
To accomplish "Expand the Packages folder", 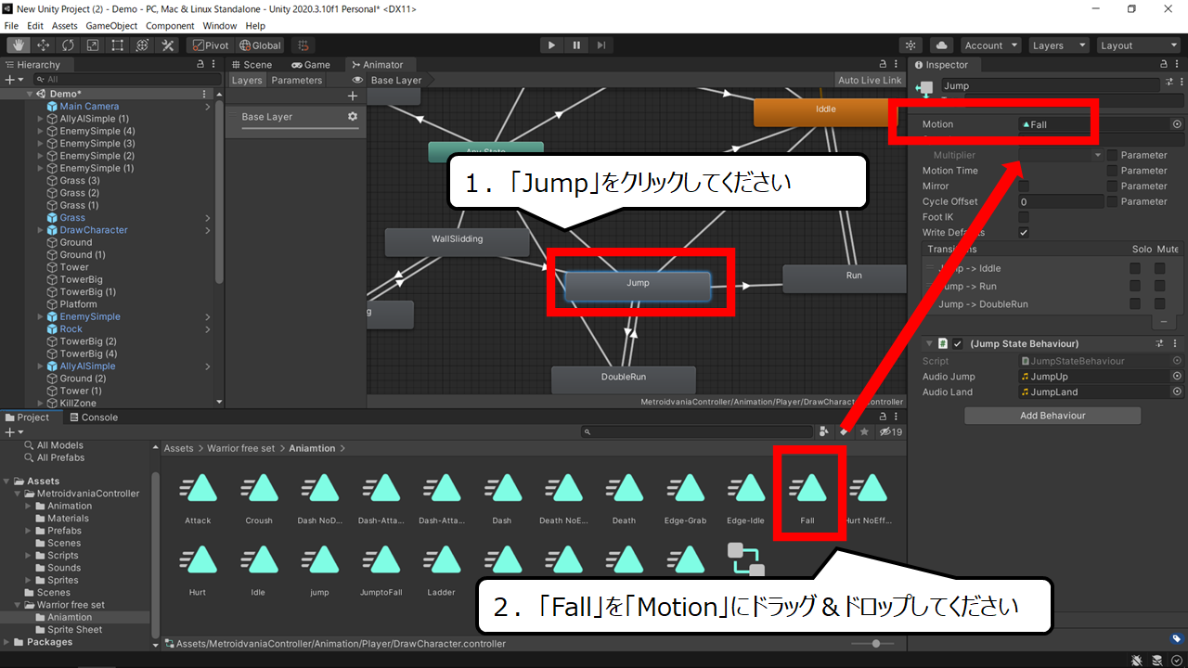I will 7,642.
